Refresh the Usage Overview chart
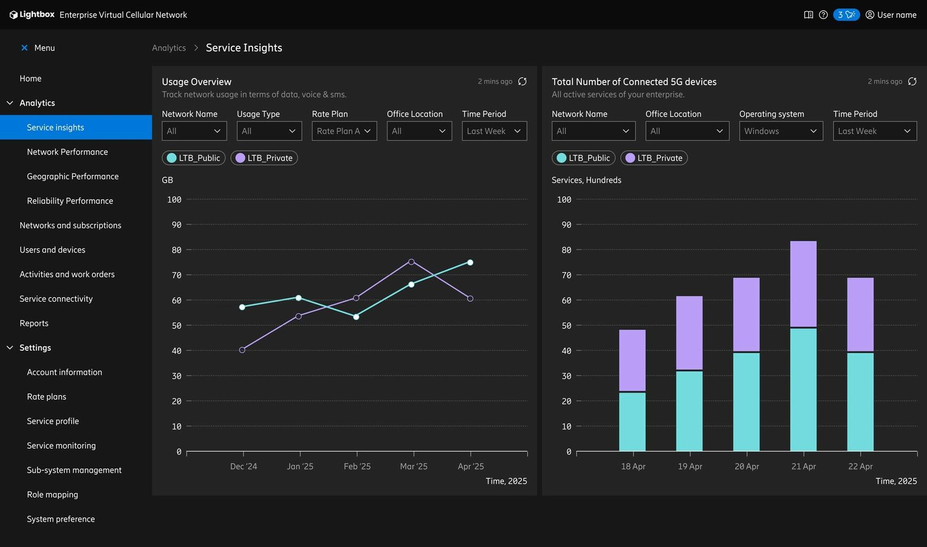 522,81
